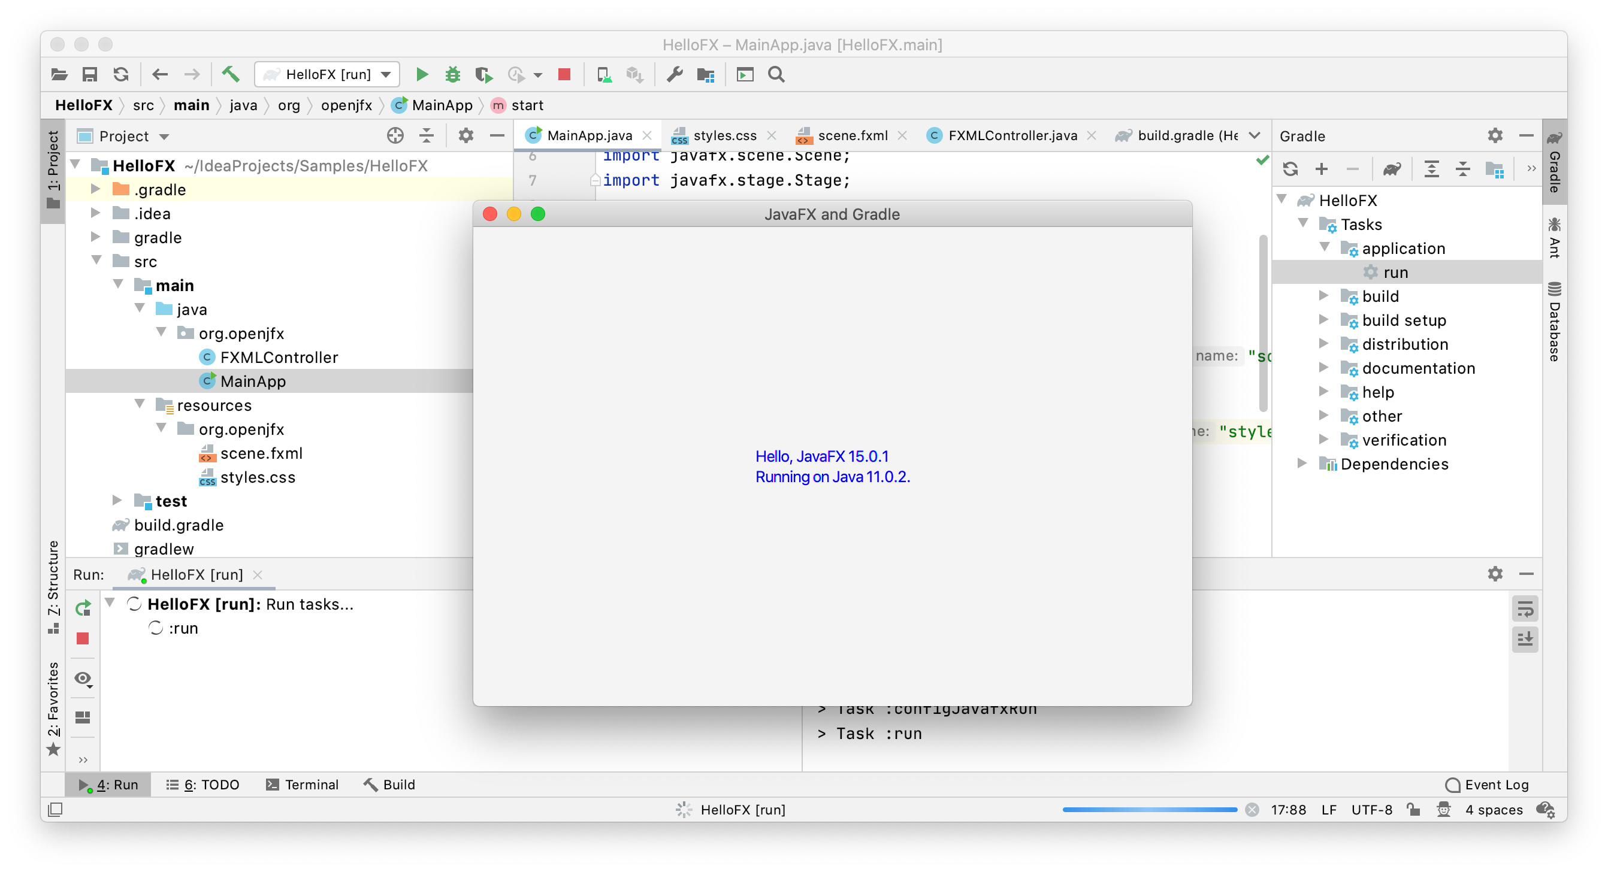
Task: Click the Rerun icon in Run panel
Action: [83, 608]
